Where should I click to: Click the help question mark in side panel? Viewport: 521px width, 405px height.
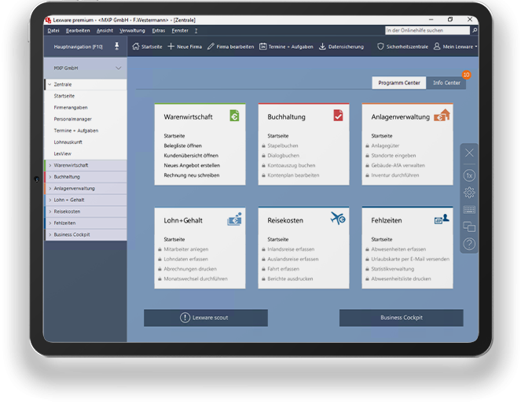pos(469,244)
